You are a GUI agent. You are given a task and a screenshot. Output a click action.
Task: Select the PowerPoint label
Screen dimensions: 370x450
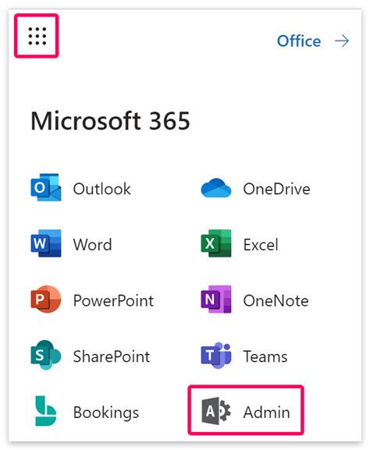pyautogui.click(x=113, y=300)
